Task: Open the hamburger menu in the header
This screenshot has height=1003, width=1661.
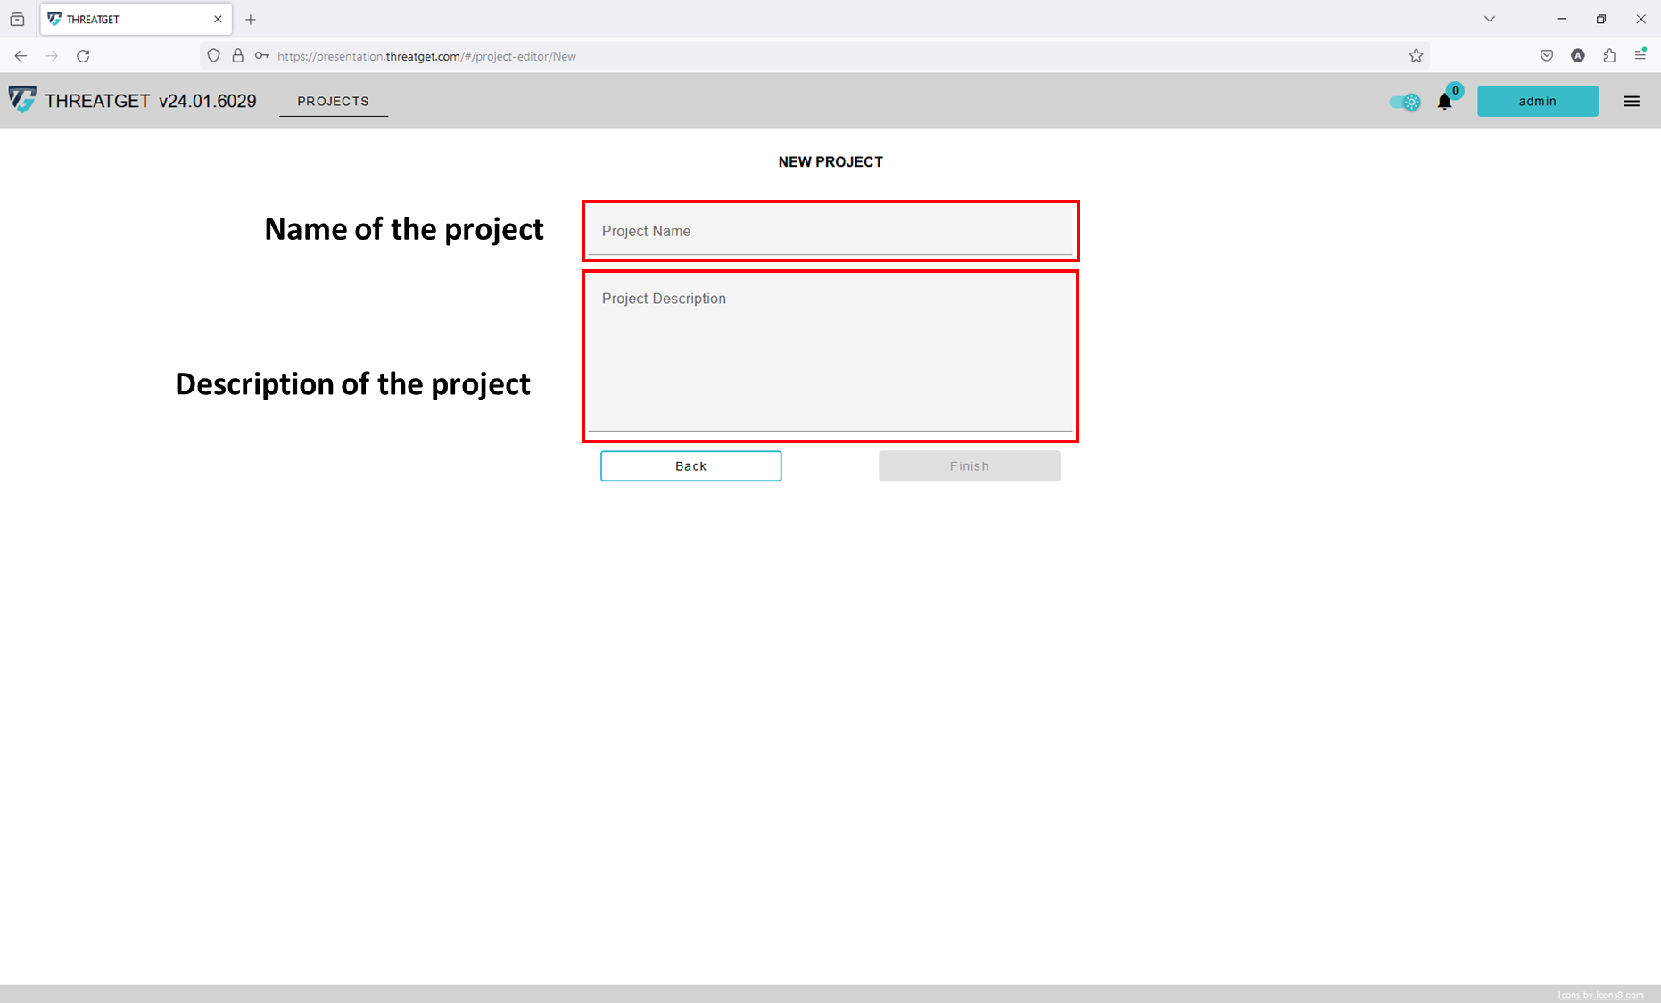Action: [x=1632, y=102]
